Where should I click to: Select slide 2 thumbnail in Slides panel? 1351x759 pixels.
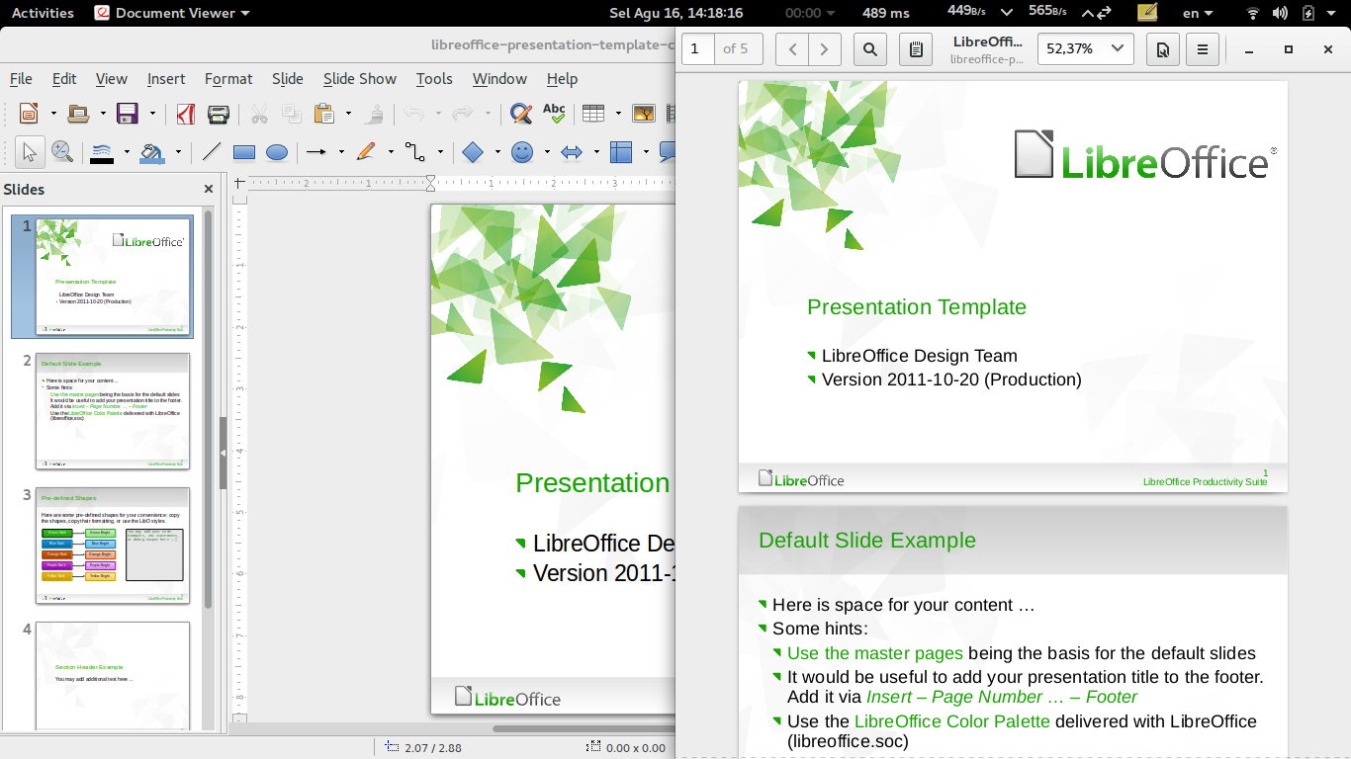(x=112, y=410)
